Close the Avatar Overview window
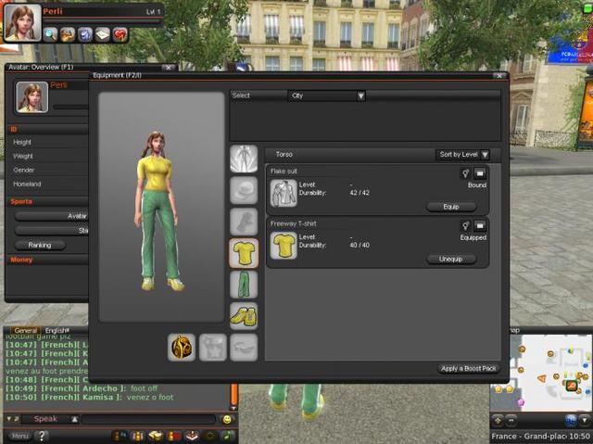593x444 pixels. pos(169,68)
